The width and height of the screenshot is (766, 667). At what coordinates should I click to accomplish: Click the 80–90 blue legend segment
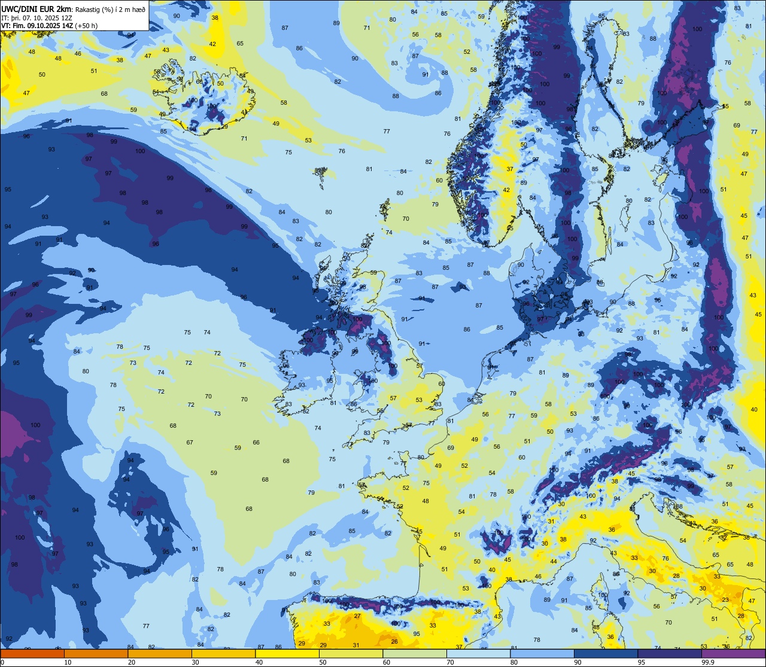(x=542, y=653)
